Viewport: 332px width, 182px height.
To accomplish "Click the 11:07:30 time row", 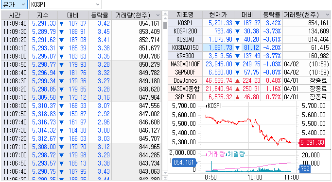I will tap(81, 130).
